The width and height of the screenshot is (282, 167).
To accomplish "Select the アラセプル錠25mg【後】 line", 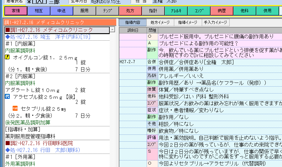I will click(x=44, y=97).
